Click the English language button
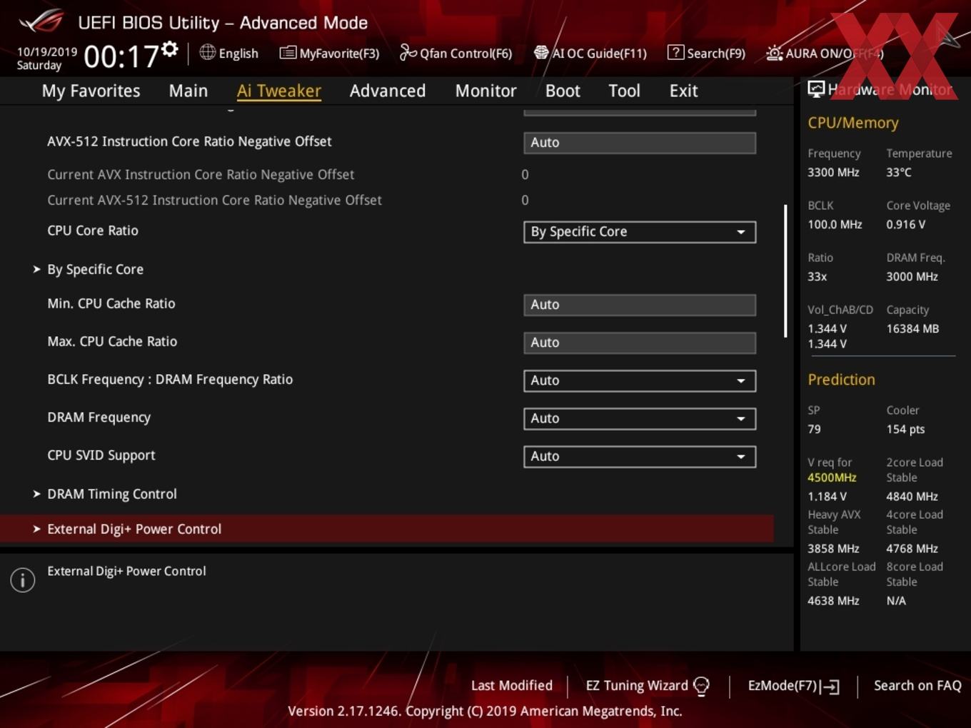 (x=229, y=53)
